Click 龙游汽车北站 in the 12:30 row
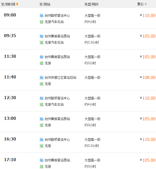The width and height of the screenshot is (156, 169). point(54,104)
